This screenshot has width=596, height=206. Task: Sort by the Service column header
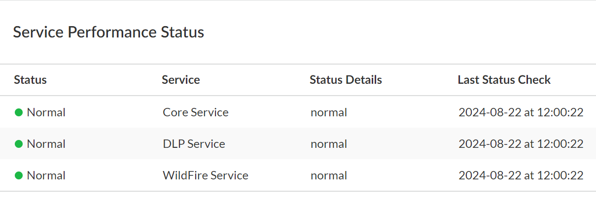180,80
